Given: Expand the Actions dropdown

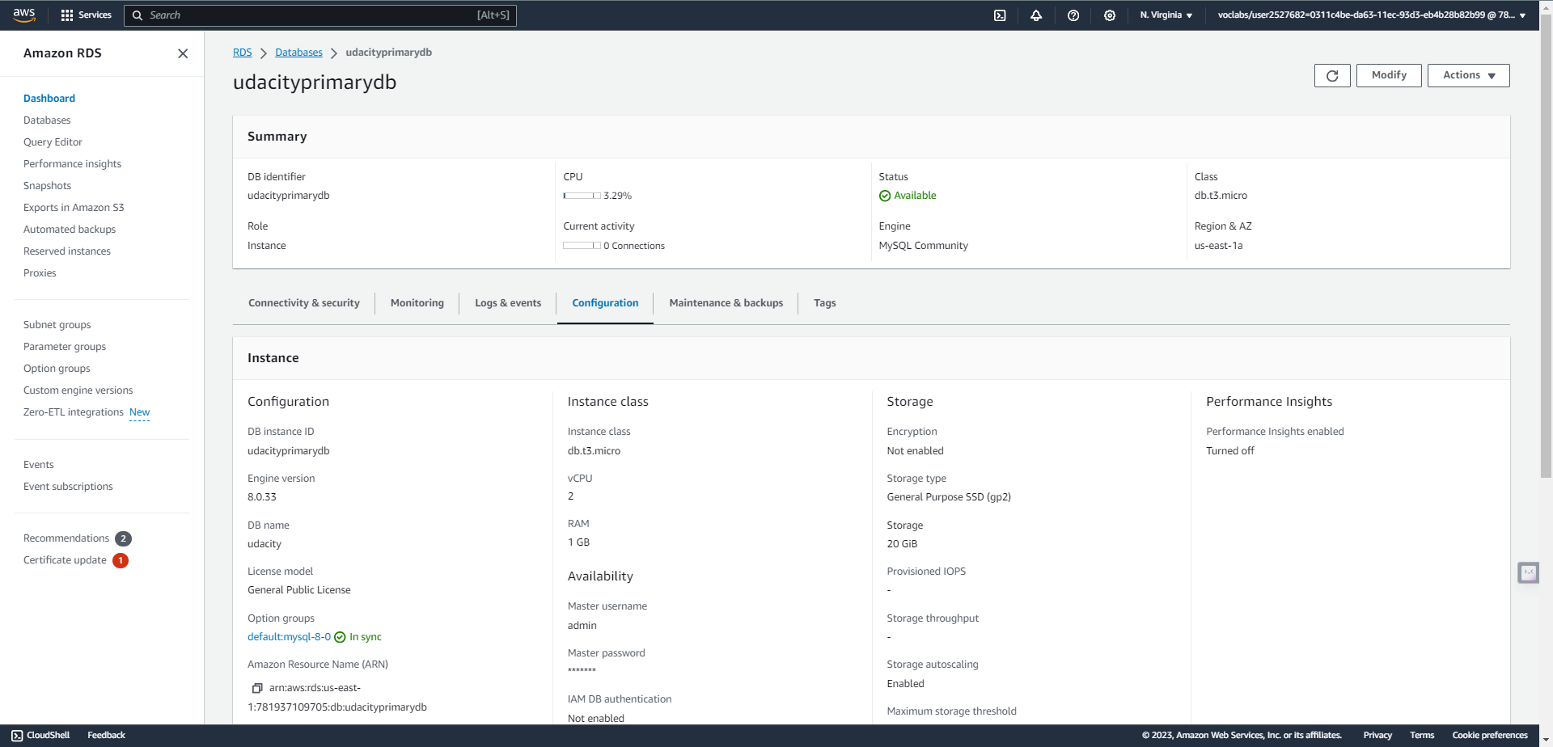Looking at the screenshot, I should pyautogui.click(x=1468, y=75).
